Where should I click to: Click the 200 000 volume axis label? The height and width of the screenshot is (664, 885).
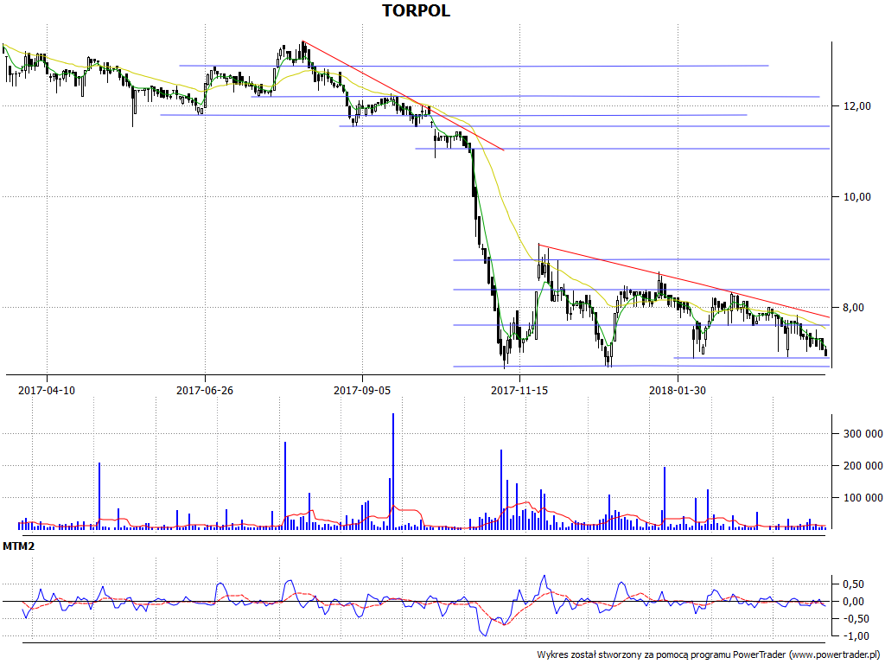click(863, 466)
